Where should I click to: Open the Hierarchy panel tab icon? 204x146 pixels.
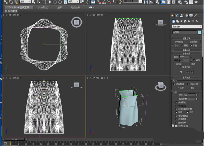click(x=182, y=16)
